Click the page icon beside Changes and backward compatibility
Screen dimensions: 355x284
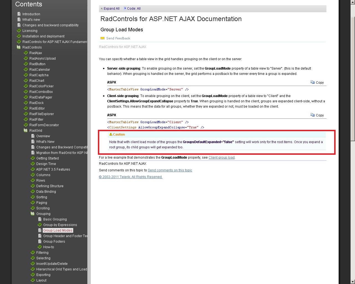point(19,25)
